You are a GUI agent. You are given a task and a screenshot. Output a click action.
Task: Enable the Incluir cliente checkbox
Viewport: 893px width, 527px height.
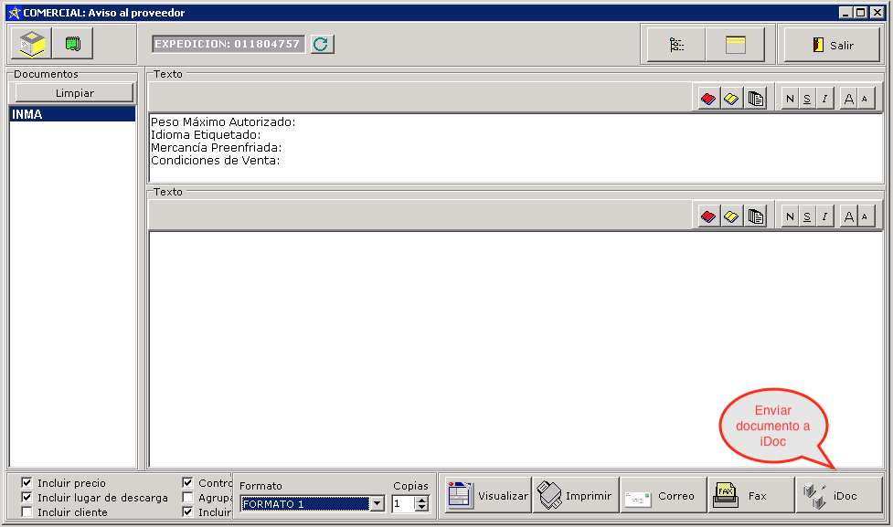click(27, 511)
